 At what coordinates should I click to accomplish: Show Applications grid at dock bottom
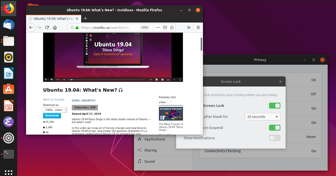point(9,172)
